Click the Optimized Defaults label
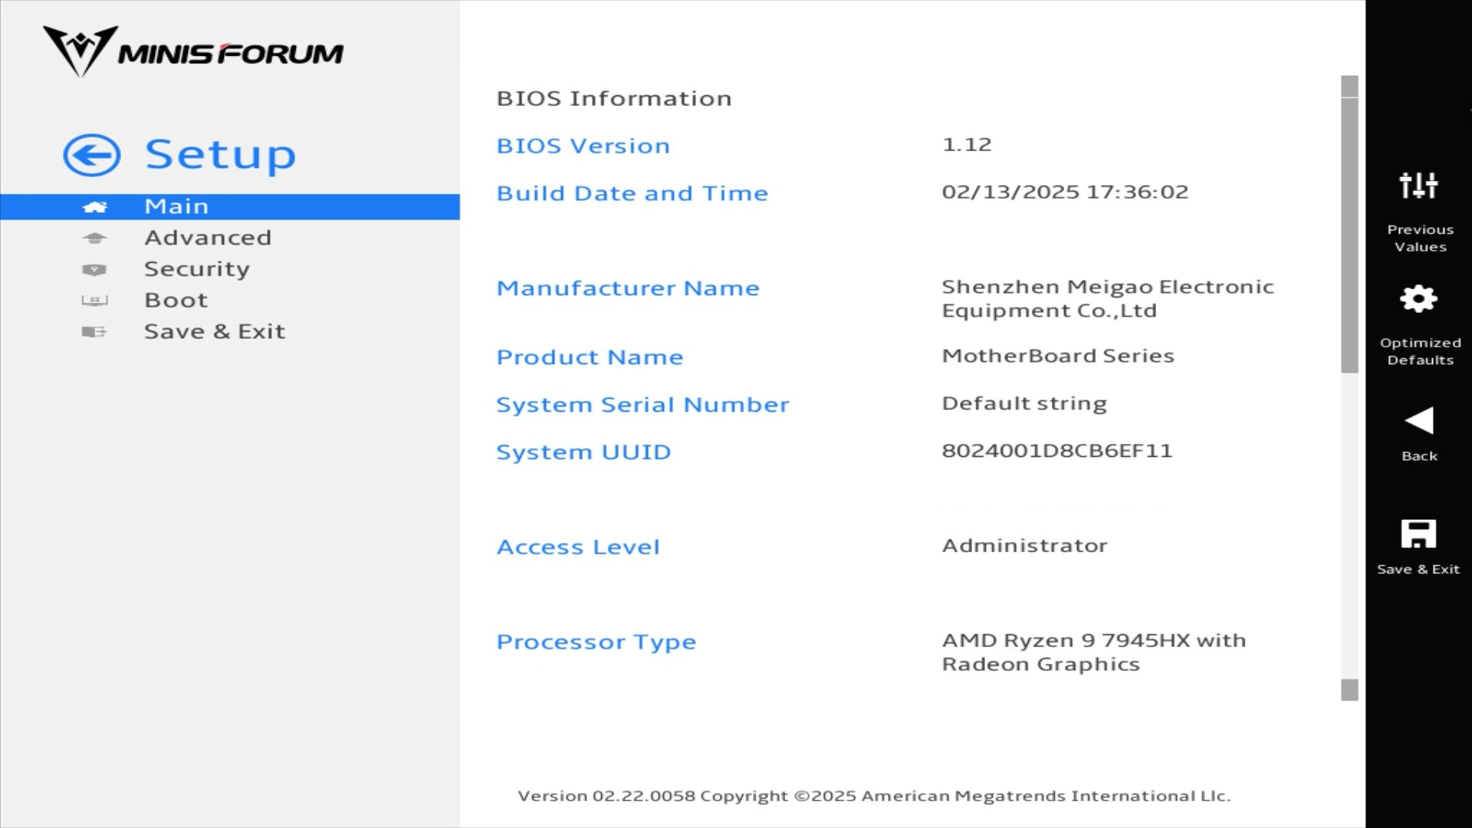 pos(1420,351)
